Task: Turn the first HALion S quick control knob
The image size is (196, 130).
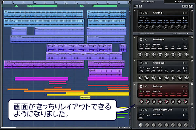Action: [140, 27]
